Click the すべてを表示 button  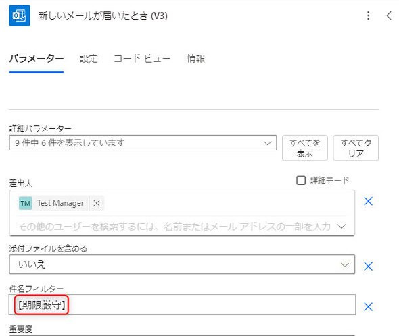[305, 148]
